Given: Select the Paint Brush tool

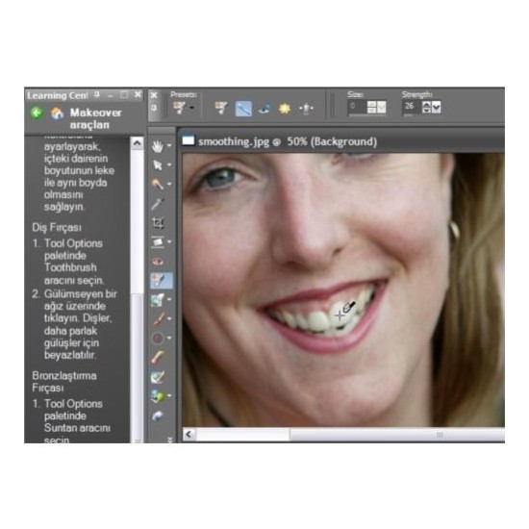Looking at the screenshot, I should [158, 318].
